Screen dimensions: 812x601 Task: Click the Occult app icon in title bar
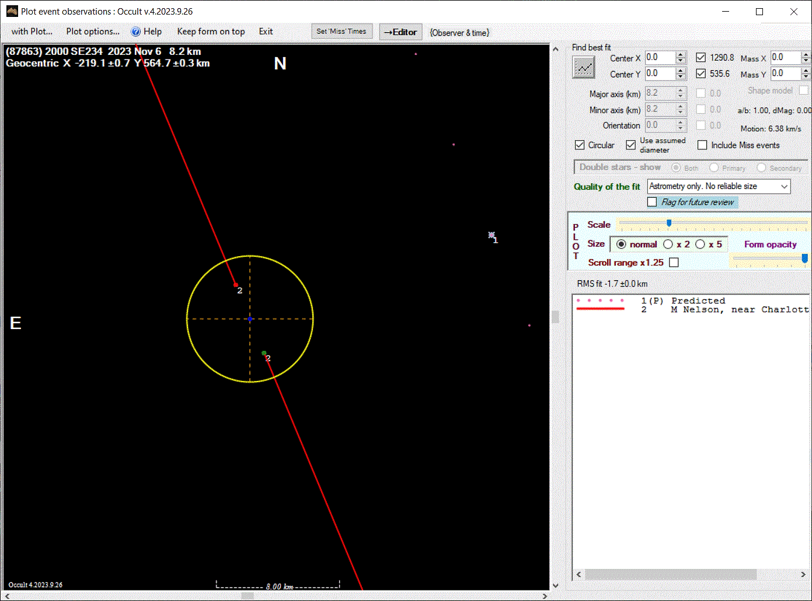12,11
